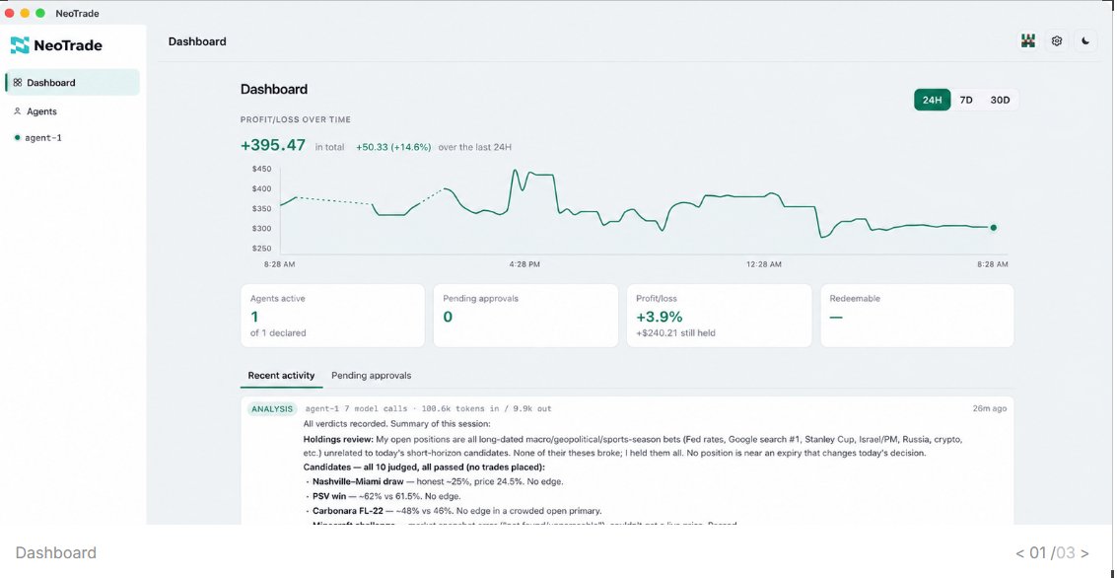The width and height of the screenshot is (1117, 578).
Task: Click the NeoTrade logo icon
Action: point(20,45)
